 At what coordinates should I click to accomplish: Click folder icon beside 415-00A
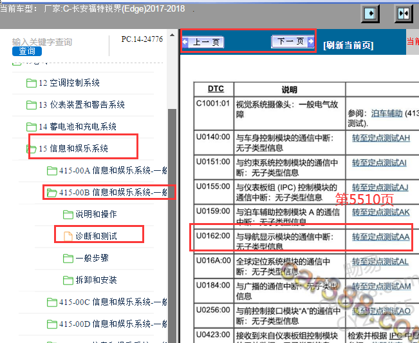click(x=52, y=171)
